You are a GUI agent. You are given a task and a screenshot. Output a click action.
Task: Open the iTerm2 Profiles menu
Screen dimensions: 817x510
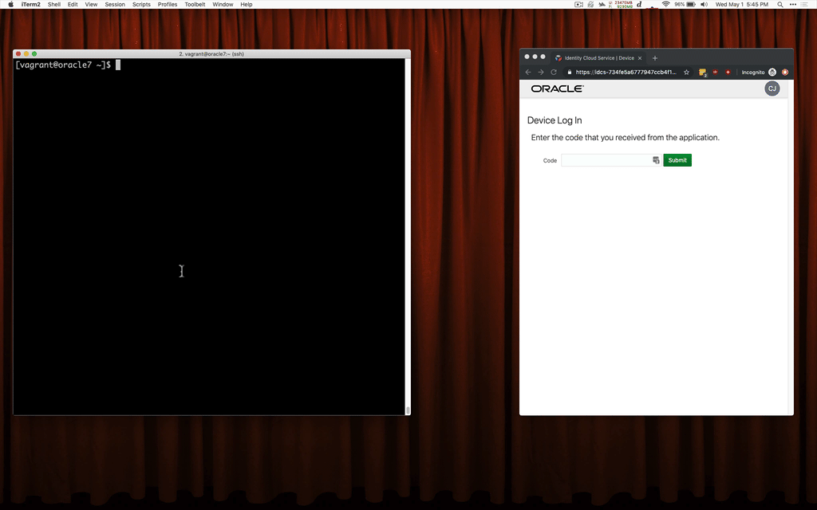[167, 4]
